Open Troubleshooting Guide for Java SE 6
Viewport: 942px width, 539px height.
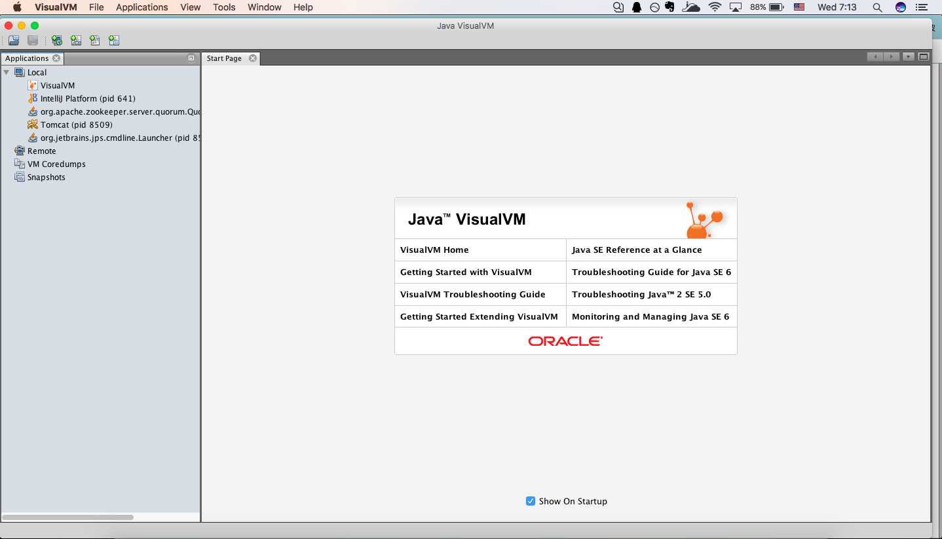(651, 272)
